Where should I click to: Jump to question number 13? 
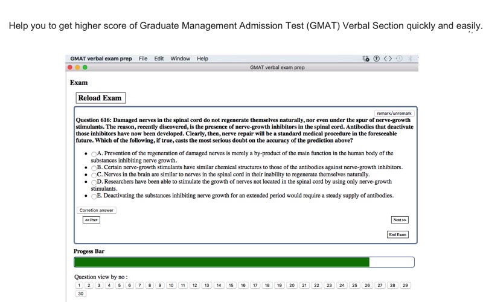[x=206, y=285]
